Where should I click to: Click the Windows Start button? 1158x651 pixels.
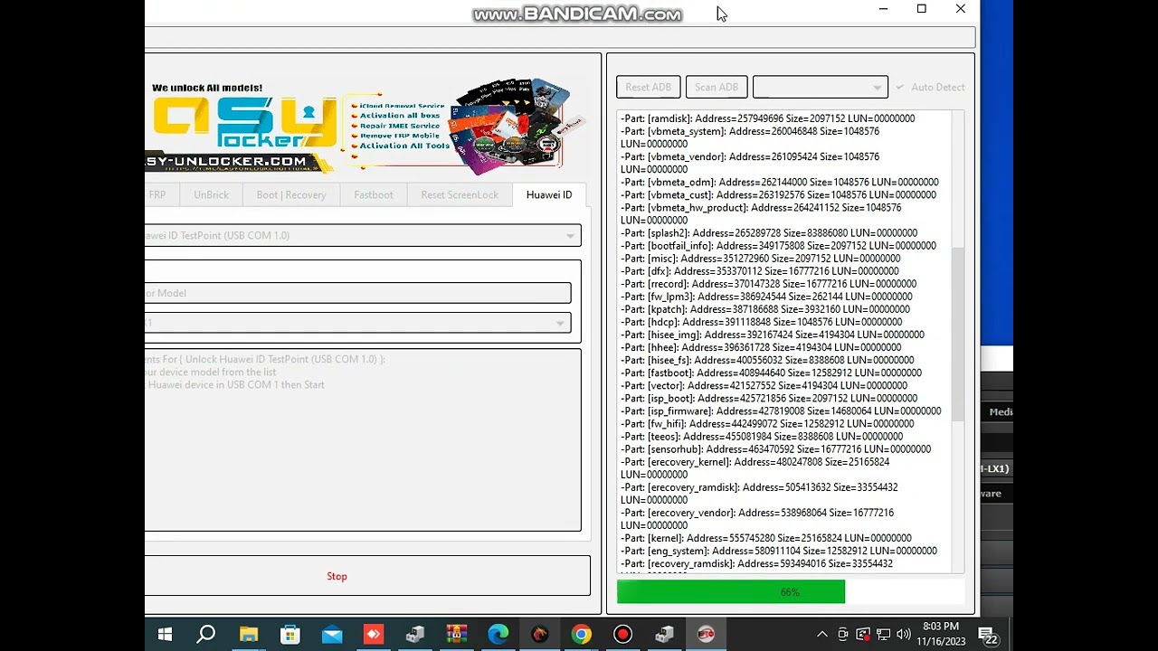click(x=165, y=634)
